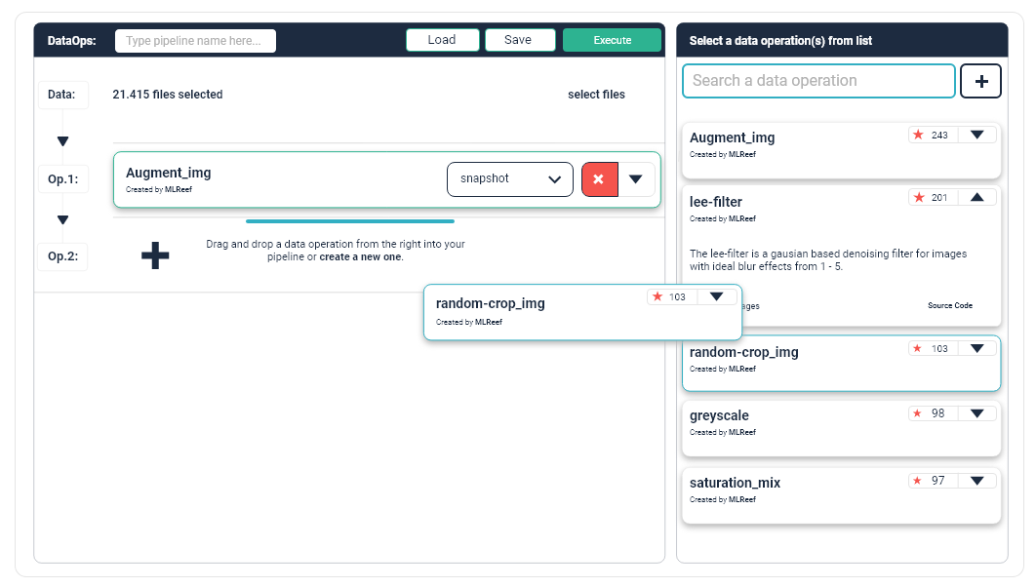Open the options arrow next to the red X
This screenshot has height=588, width=1036.
[636, 179]
